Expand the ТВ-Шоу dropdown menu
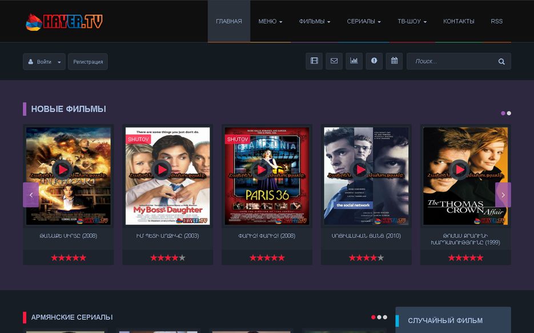534x333 pixels. pos(412,21)
